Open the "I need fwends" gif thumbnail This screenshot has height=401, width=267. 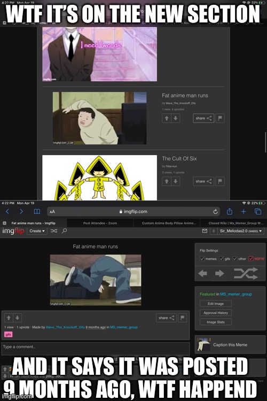point(100,54)
